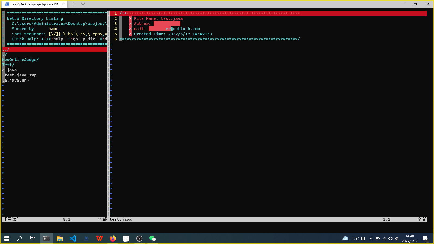The image size is (434, 244).
Task: Open the Test/ directory in netrw
Action: (x=8, y=65)
